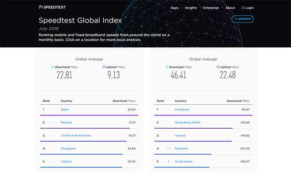Open United Arab Emirates details

[x=76, y=135]
